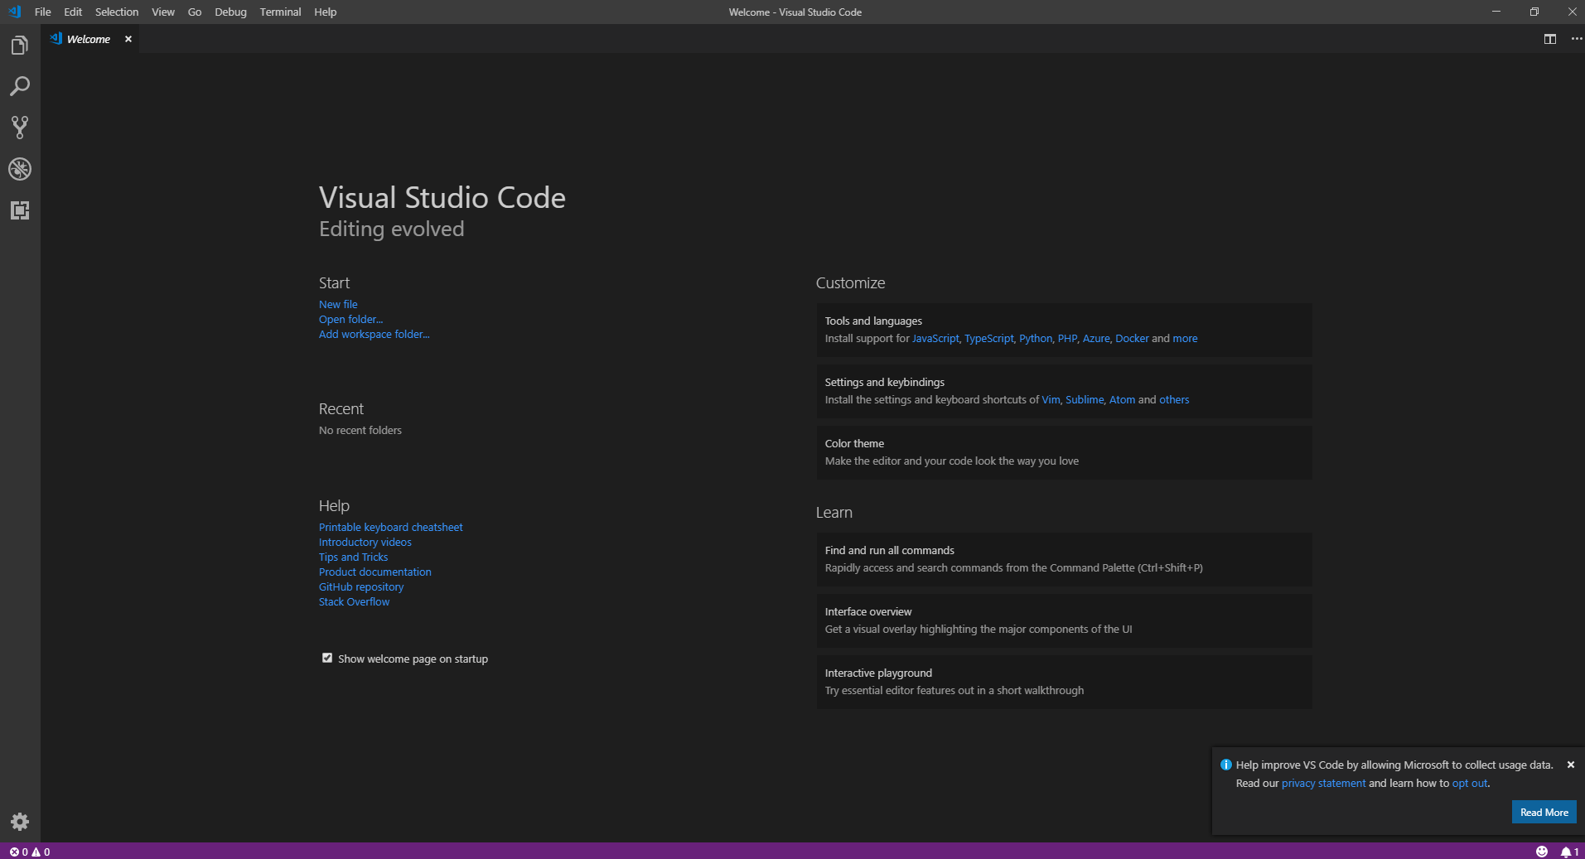The width and height of the screenshot is (1585, 859).
Task: Select the Welcome tab
Action: point(89,39)
